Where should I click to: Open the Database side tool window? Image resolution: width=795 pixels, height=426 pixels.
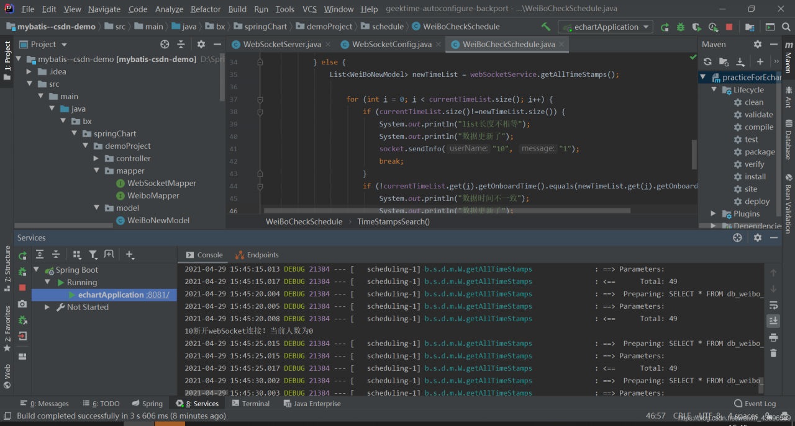click(x=788, y=140)
